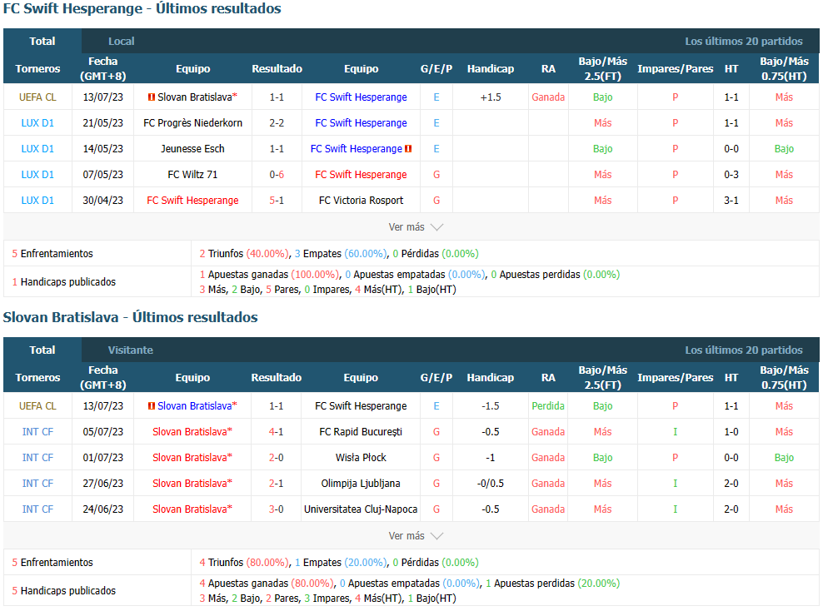This screenshot has width=823, height=611.
Task: Open Universitatea Cluj-Napoca team page
Action: pos(361,509)
